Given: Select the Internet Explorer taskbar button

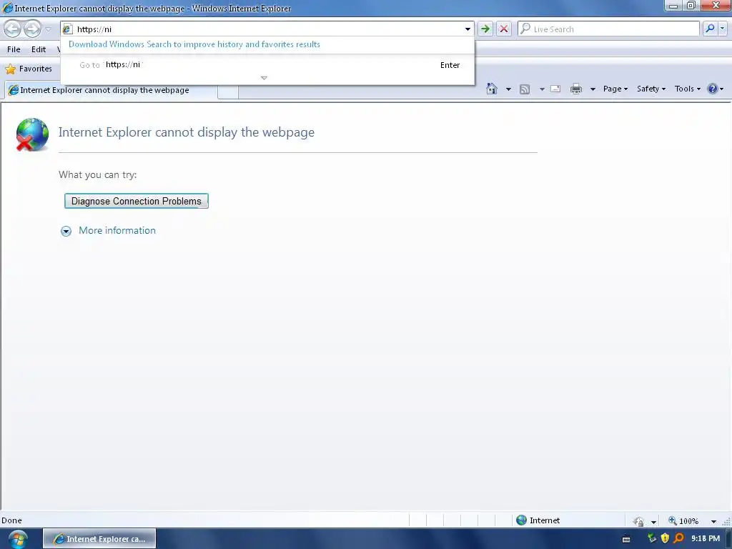Looking at the screenshot, I should click(x=99, y=539).
